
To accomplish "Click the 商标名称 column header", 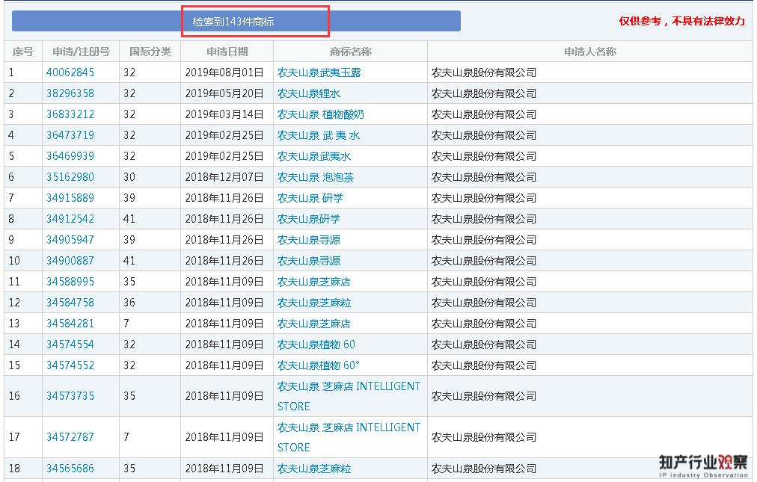I will 351,52.
